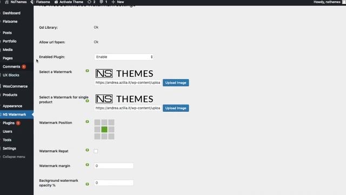Click single product NS THEMES preview image
The height and width of the screenshot is (195, 346).
pos(124,99)
